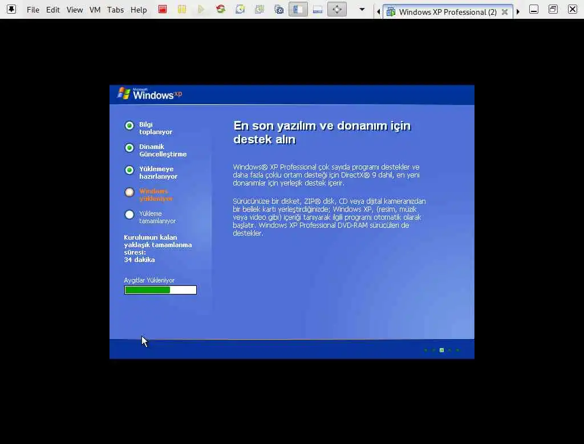The image size is (584, 444).
Task: Click the take snapshot clock icon
Action: 240,9
